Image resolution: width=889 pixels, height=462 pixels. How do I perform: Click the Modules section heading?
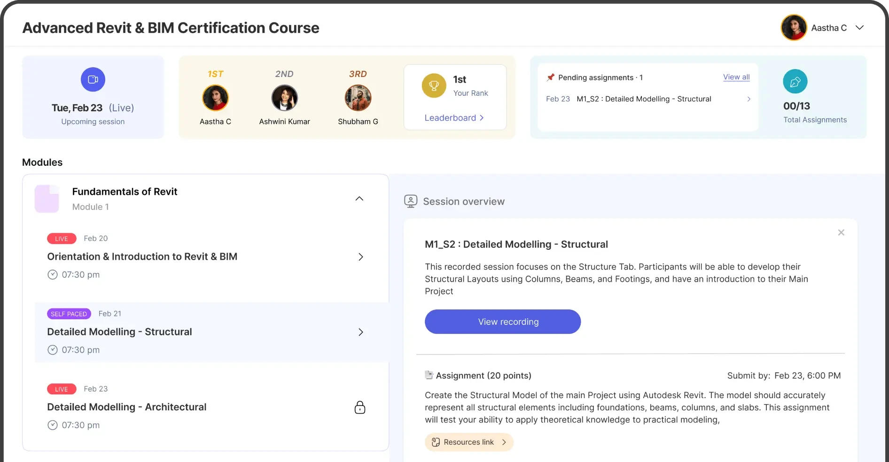tap(42, 162)
